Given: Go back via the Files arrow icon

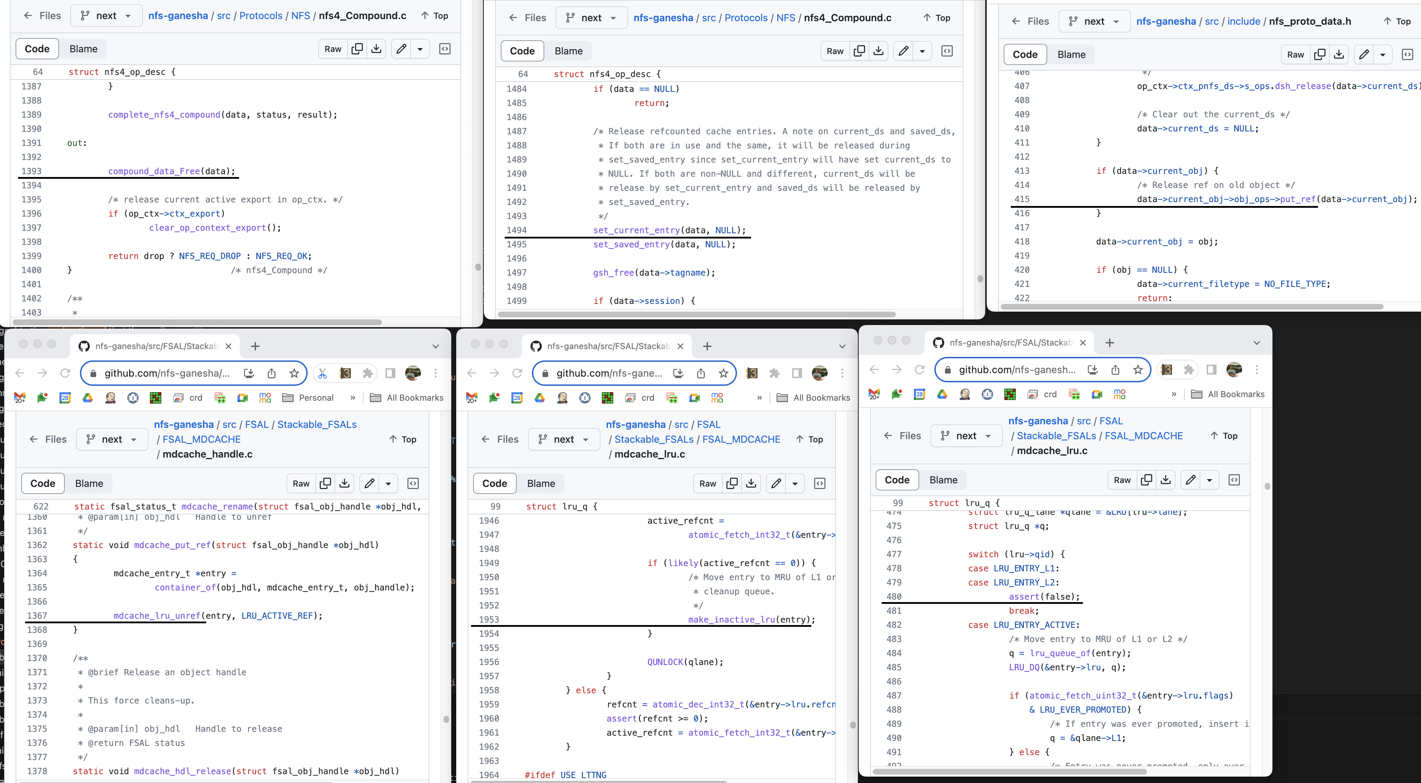Looking at the screenshot, I should (x=28, y=16).
